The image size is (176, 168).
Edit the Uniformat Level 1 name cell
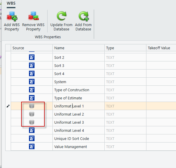(78, 106)
